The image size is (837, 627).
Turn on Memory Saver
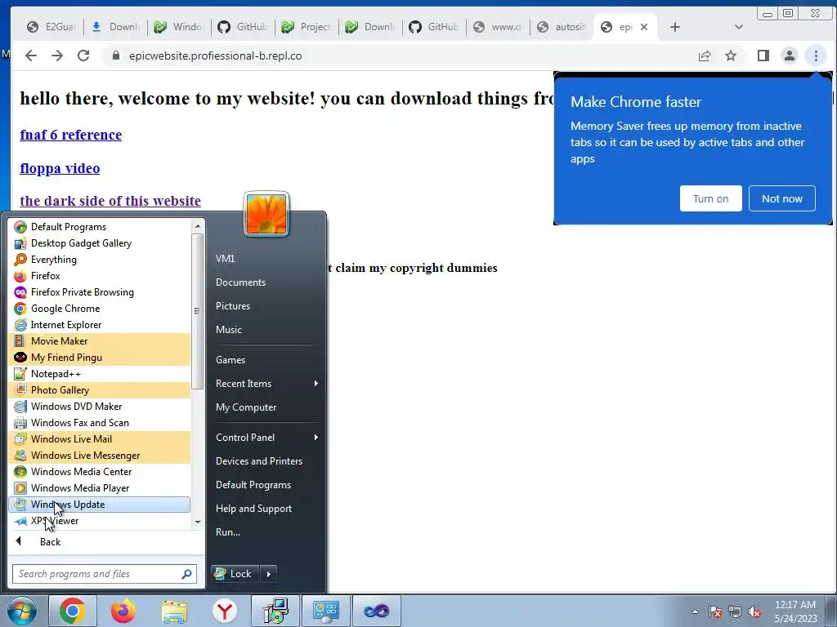pyautogui.click(x=710, y=198)
